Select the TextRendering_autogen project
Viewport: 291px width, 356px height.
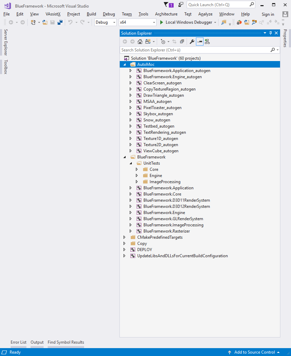164,132
